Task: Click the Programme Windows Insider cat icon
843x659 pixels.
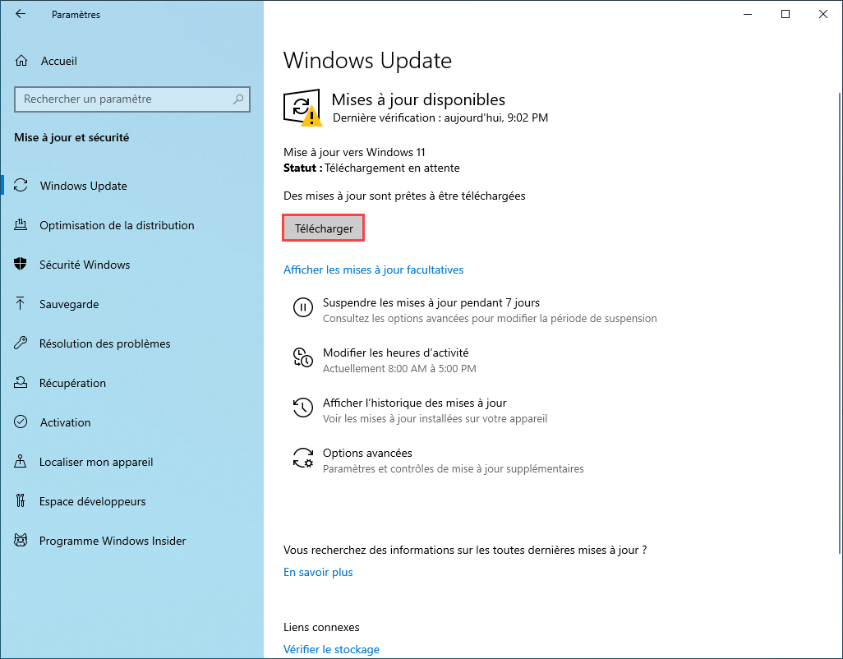Action: (x=21, y=540)
